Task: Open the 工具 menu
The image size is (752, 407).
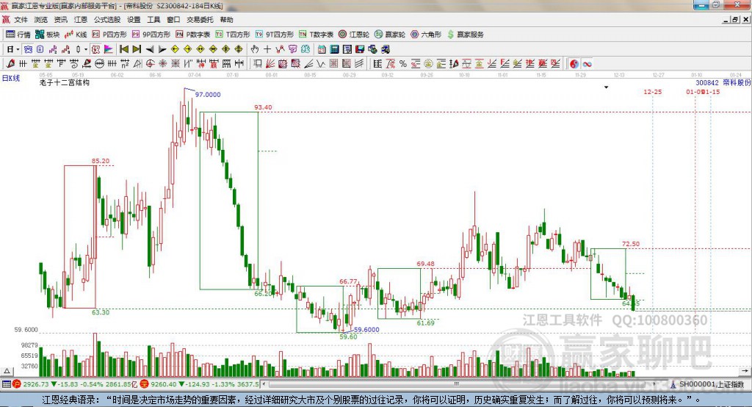Action: point(153,20)
